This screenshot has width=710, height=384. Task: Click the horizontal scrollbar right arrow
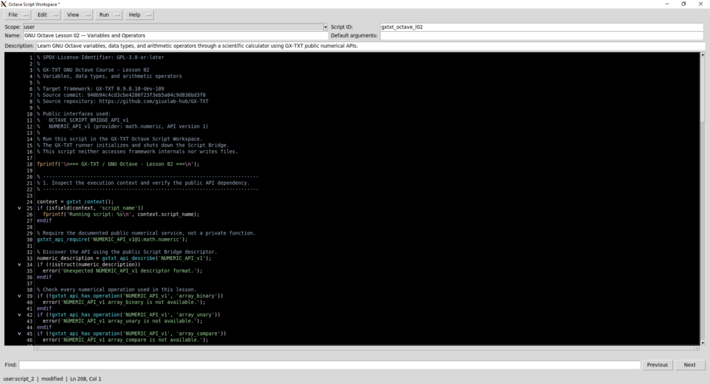click(697, 348)
